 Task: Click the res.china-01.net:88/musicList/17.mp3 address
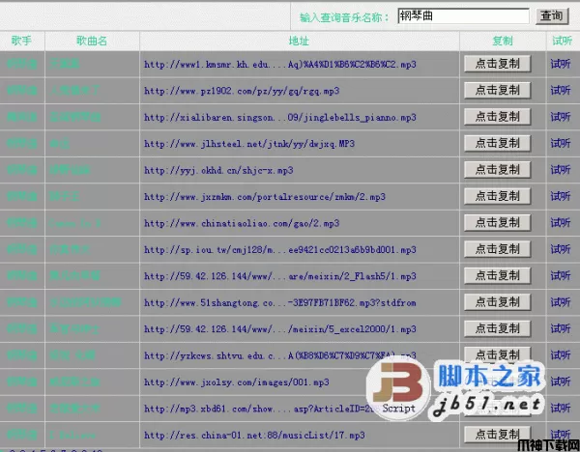[254, 436]
